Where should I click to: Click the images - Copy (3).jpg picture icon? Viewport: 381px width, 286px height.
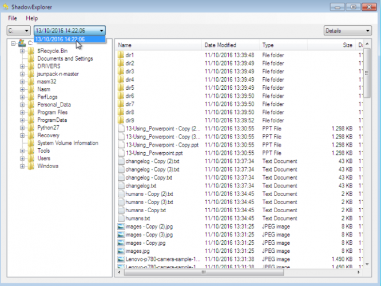[x=121, y=235]
